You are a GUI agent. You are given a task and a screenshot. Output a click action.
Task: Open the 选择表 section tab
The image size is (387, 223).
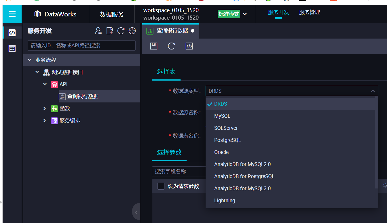(x=166, y=72)
